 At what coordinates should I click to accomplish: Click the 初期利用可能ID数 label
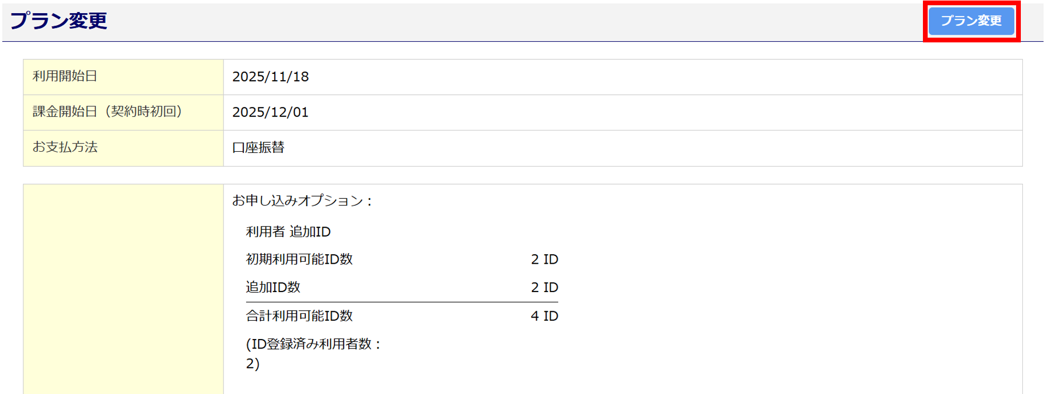[x=299, y=260]
